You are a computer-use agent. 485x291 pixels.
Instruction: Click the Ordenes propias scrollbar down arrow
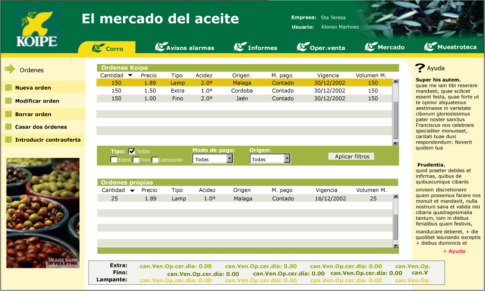click(x=395, y=245)
